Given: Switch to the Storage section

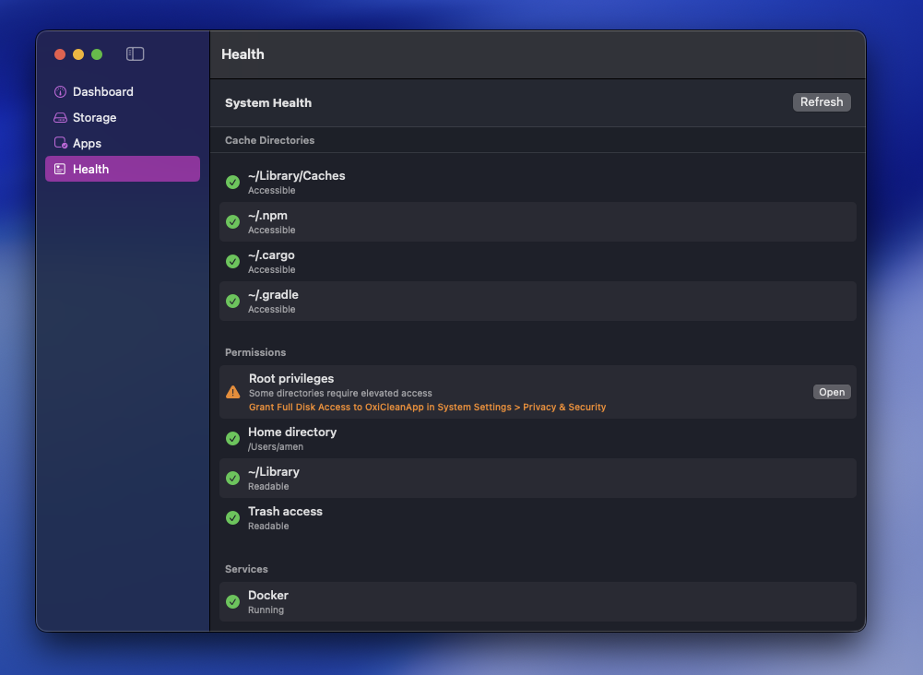Looking at the screenshot, I should pos(92,117).
